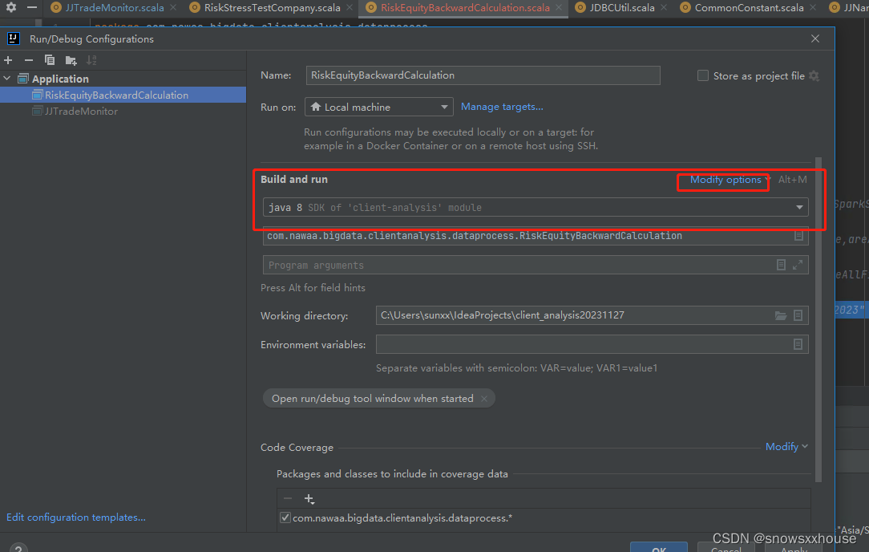This screenshot has width=869, height=552.
Task: Copy the selected configuration
Action: 49,59
